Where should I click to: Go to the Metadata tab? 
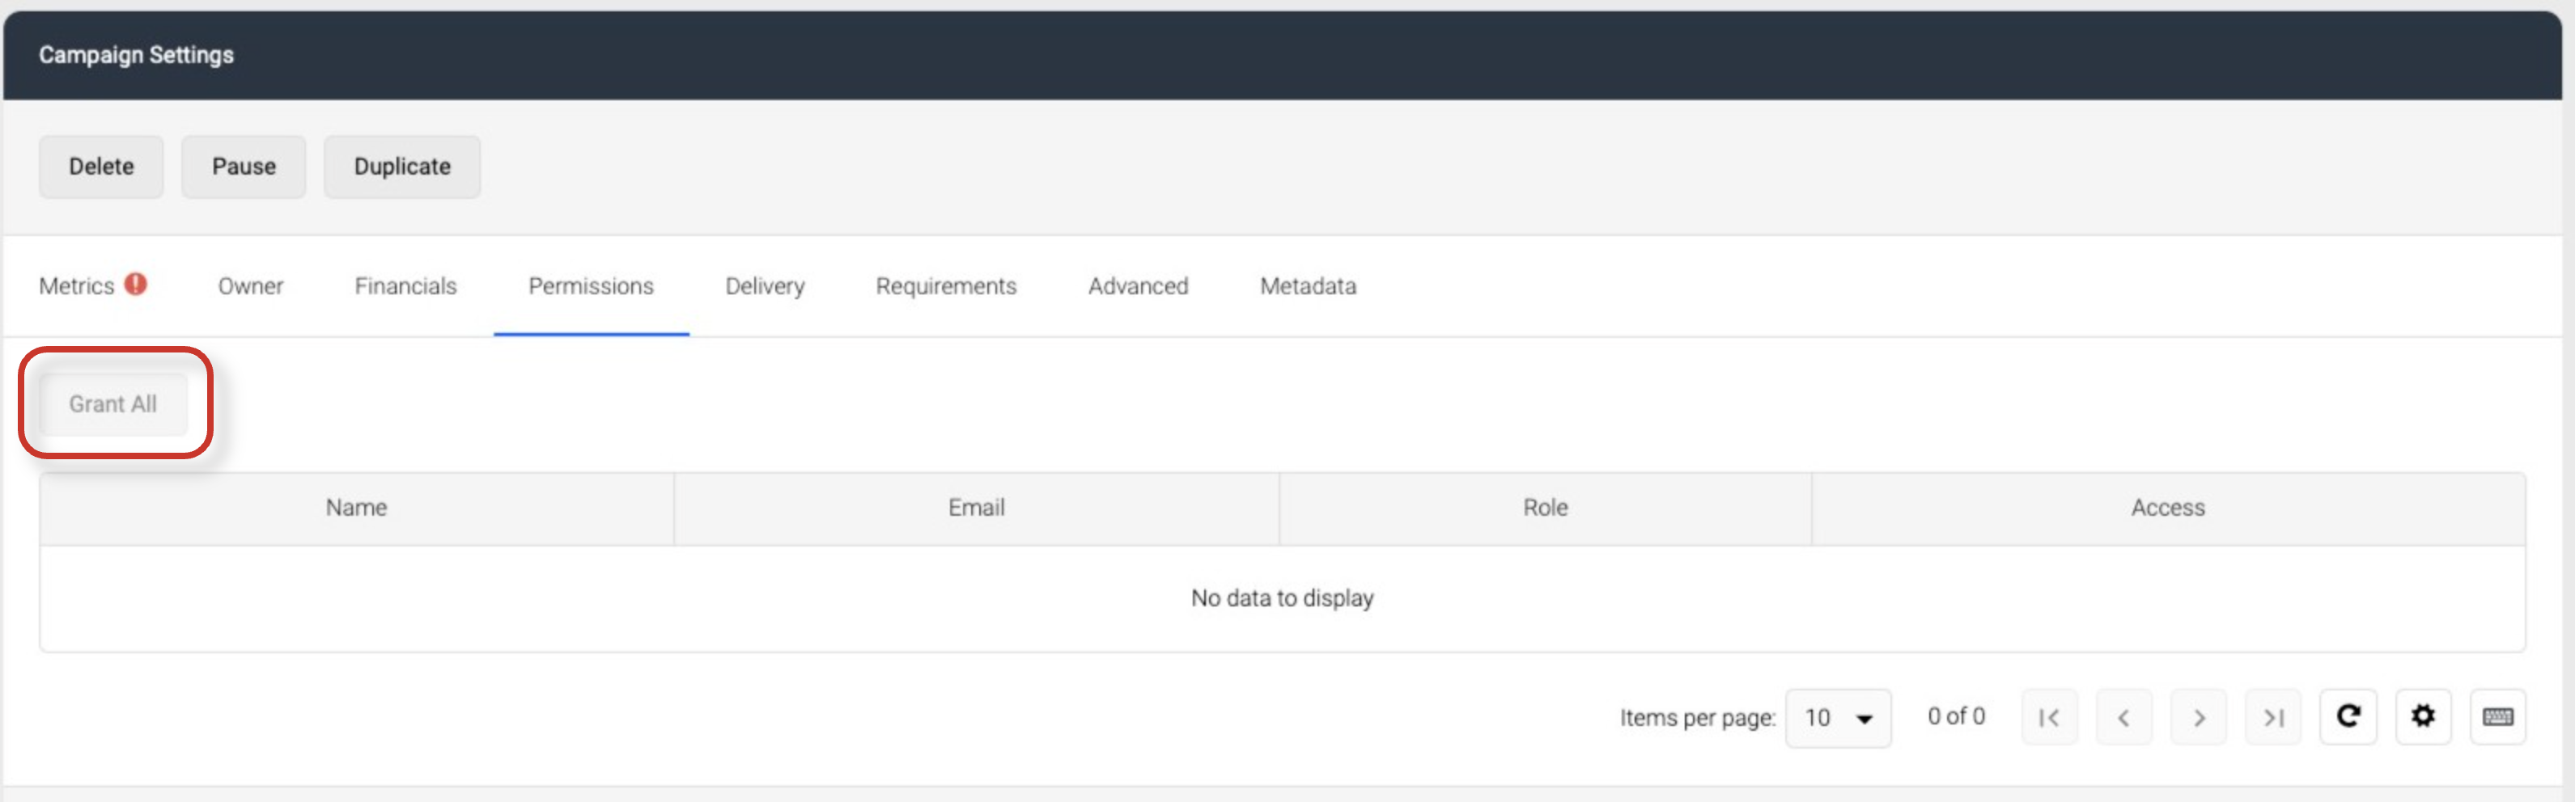coord(1308,285)
